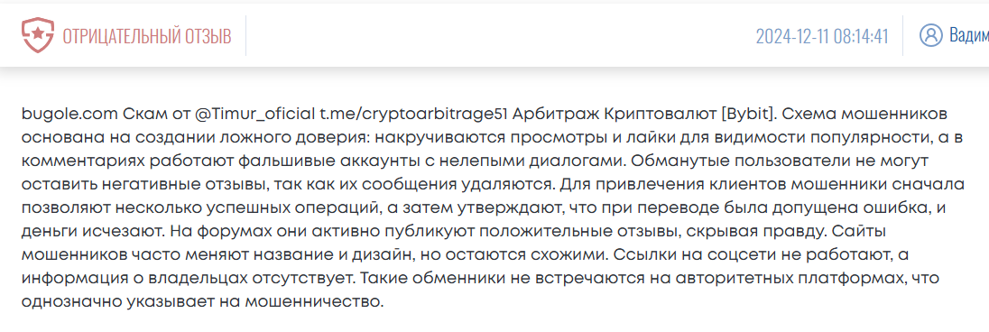Select the ОТРИЦАТЕЛЬНЫЙ ОТЗЫВ label
Screen dimensions: 989x332
tap(147, 37)
